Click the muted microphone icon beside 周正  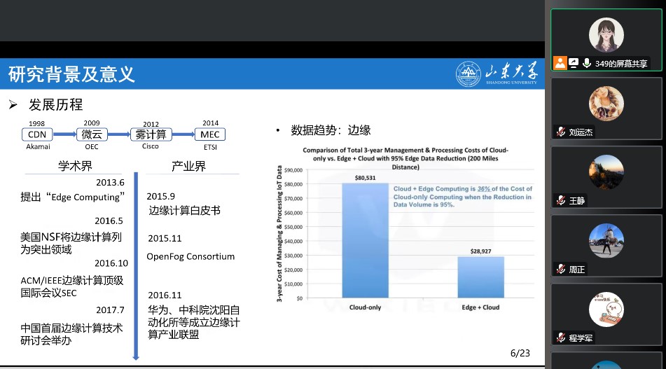pos(561,269)
